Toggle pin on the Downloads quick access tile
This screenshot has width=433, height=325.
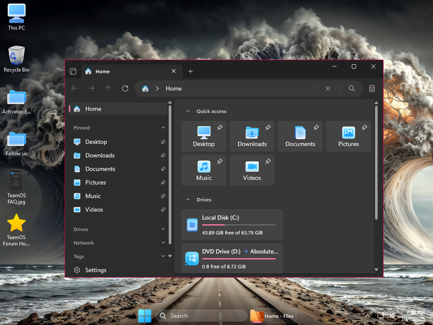(x=268, y=127)
